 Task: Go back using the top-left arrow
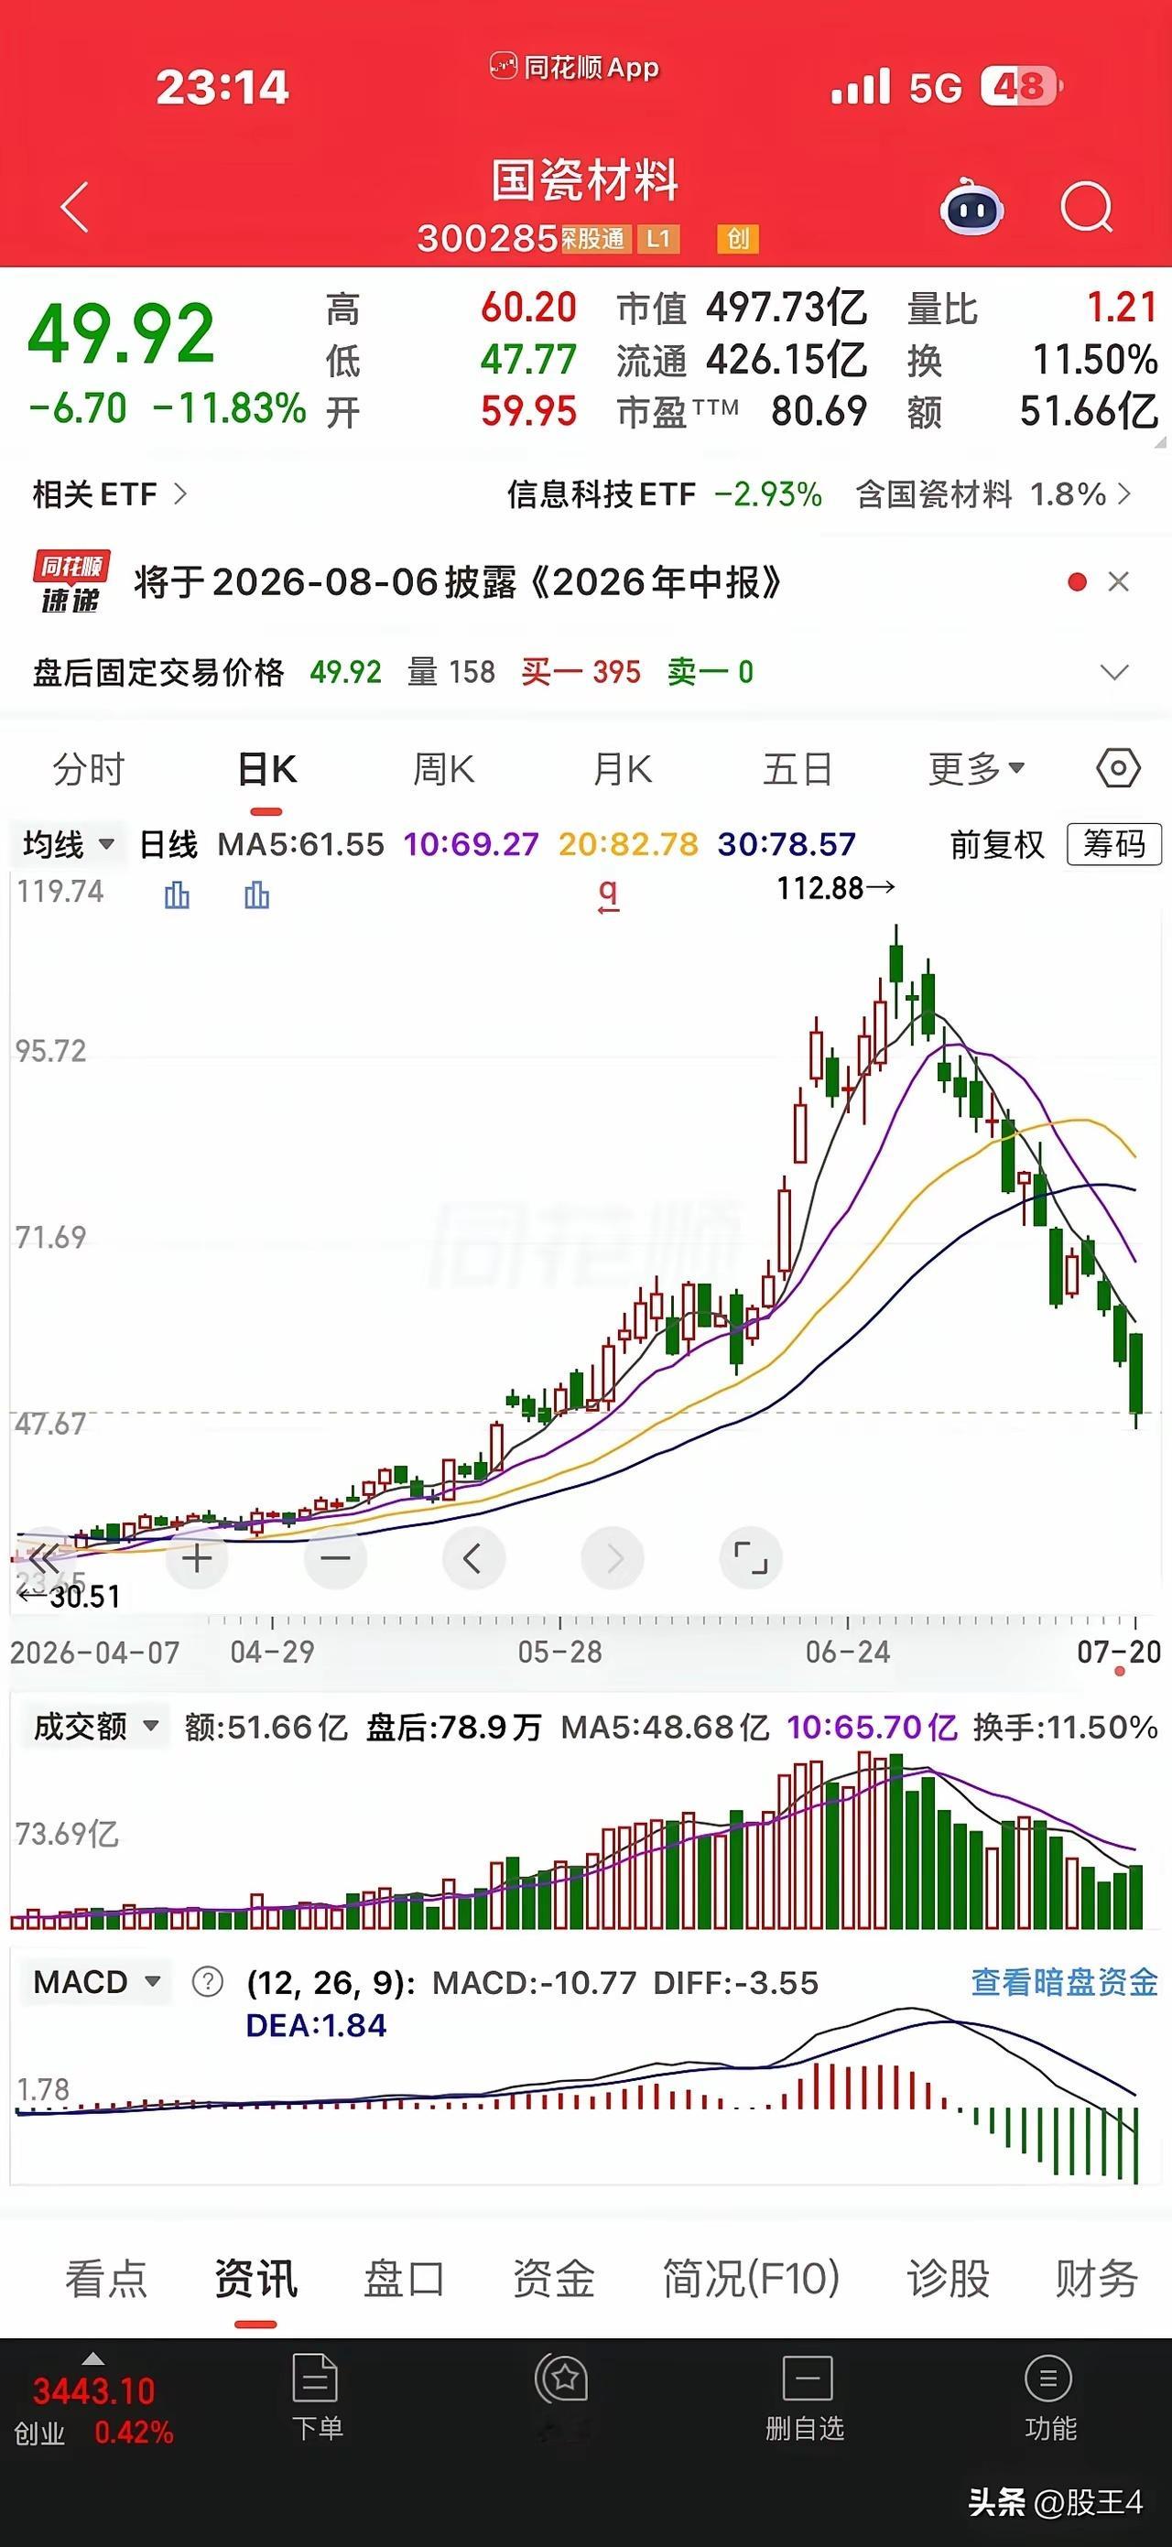(x=75, y=208)
